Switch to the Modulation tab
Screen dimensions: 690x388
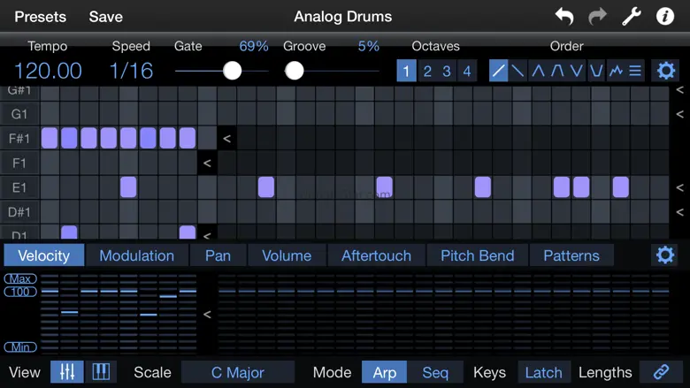[137, 255]
